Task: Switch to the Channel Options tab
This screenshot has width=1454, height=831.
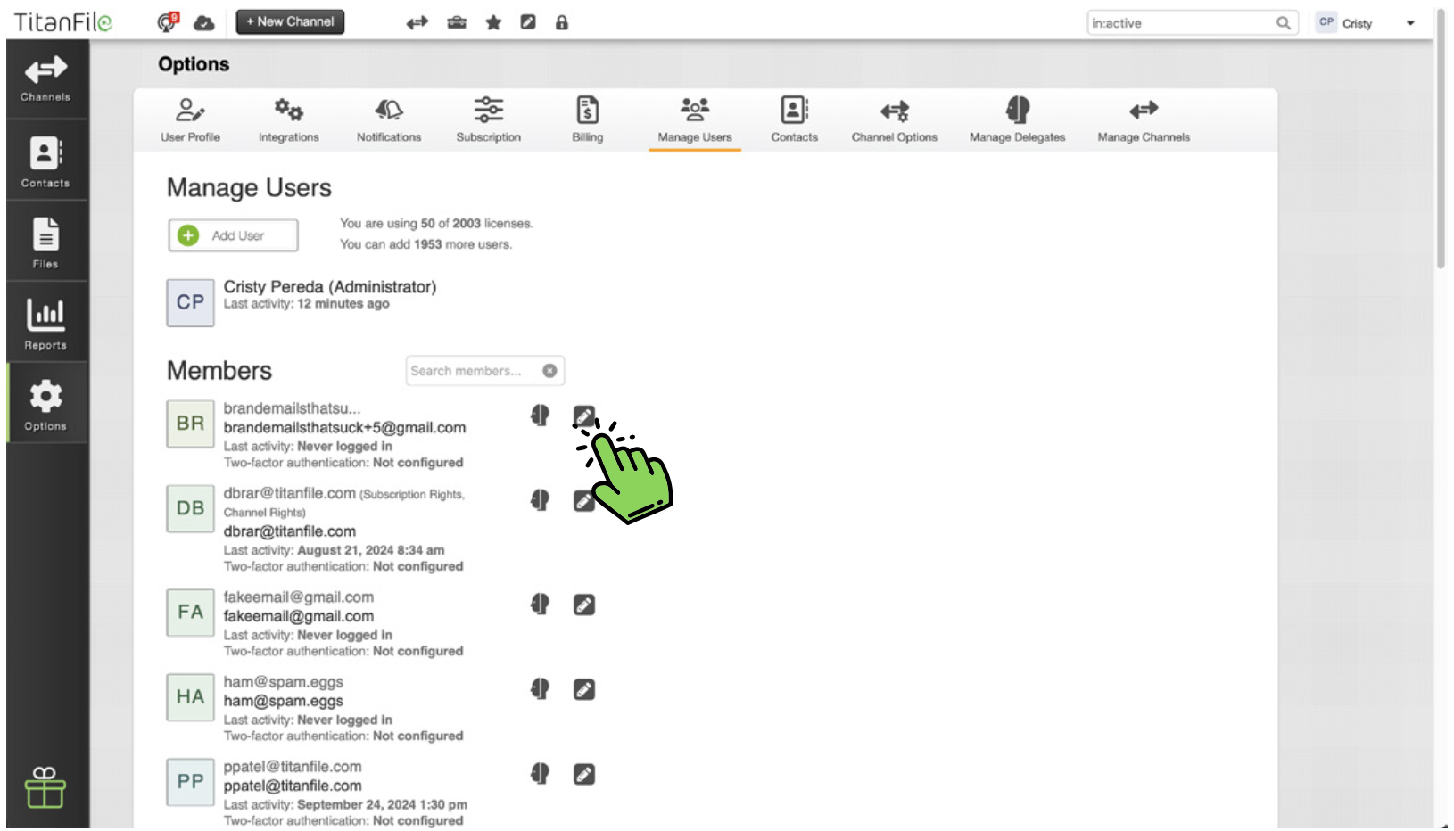Action: pyautogui.click(x=894, y=119)
